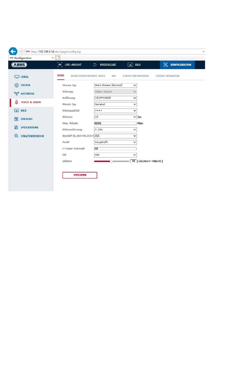Click the Ereignis calendar icon

16,119
